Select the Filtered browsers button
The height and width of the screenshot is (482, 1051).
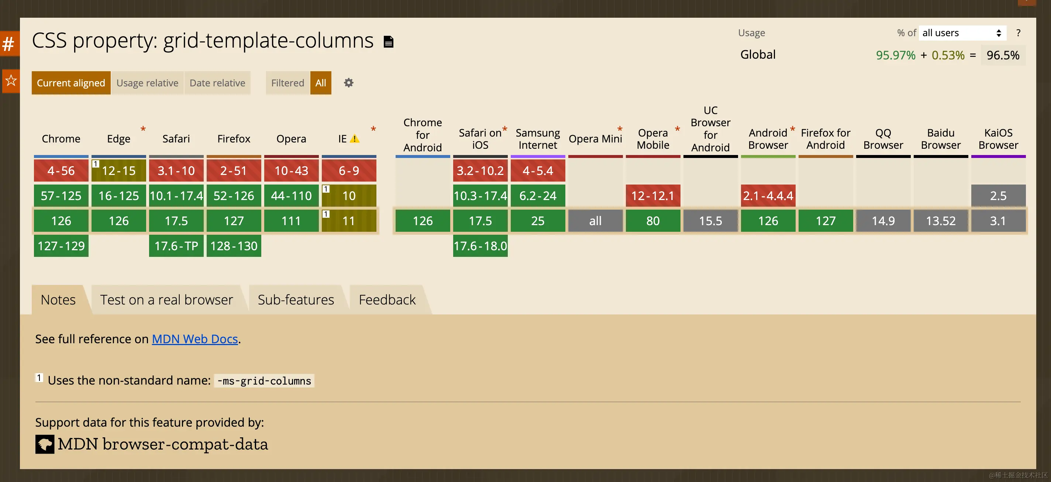point(287,83)
